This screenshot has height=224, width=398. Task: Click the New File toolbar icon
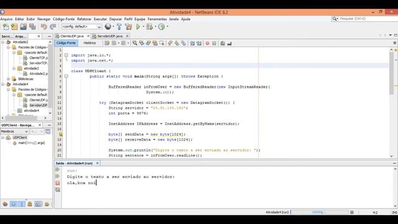click(6, 26)
